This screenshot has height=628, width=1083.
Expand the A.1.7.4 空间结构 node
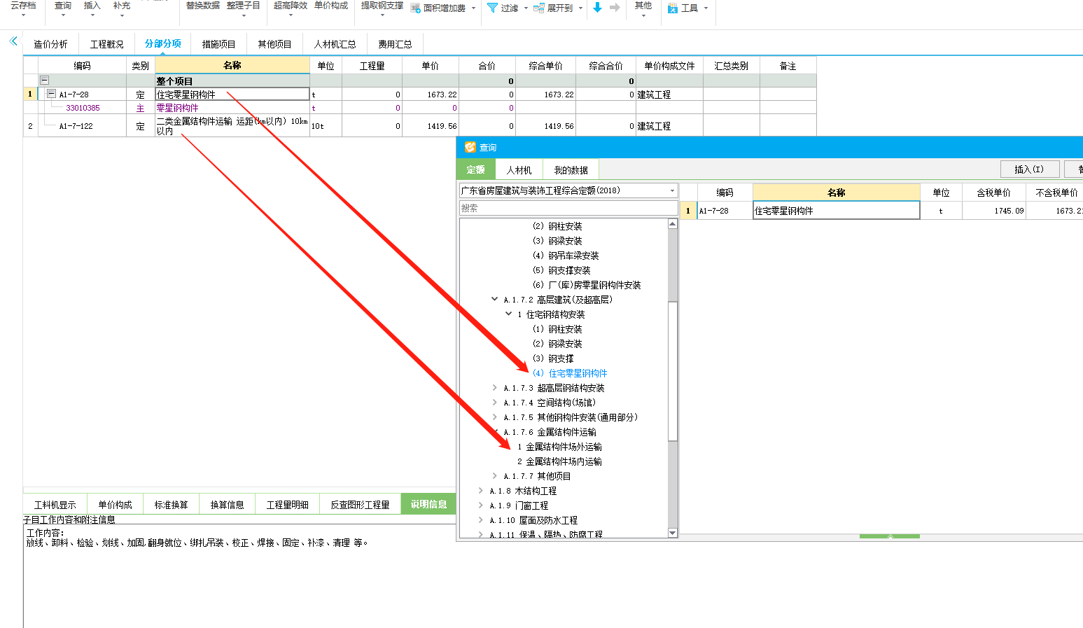tap(495, 403)
